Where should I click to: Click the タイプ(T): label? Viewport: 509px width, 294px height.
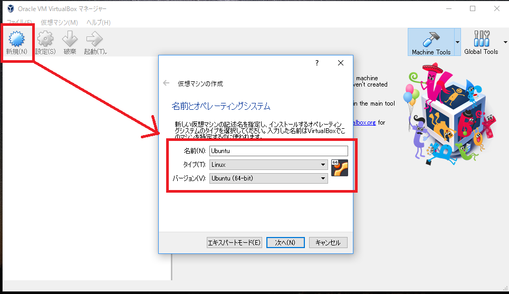tap(195, 165)
